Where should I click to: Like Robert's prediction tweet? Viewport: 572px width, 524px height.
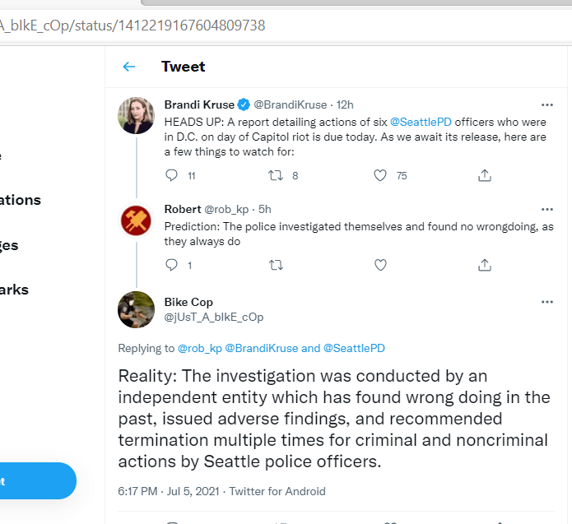point(380,265)
